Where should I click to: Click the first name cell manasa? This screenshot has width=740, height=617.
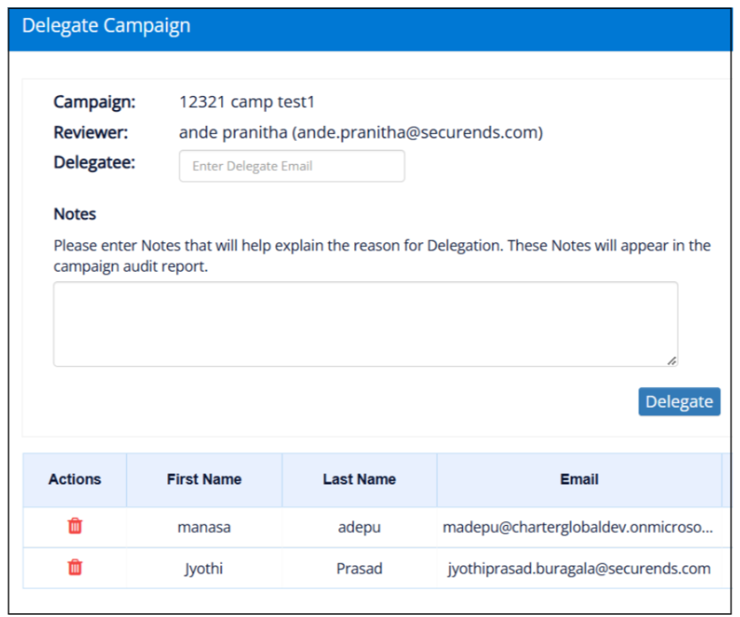click(x=204, y=527)
